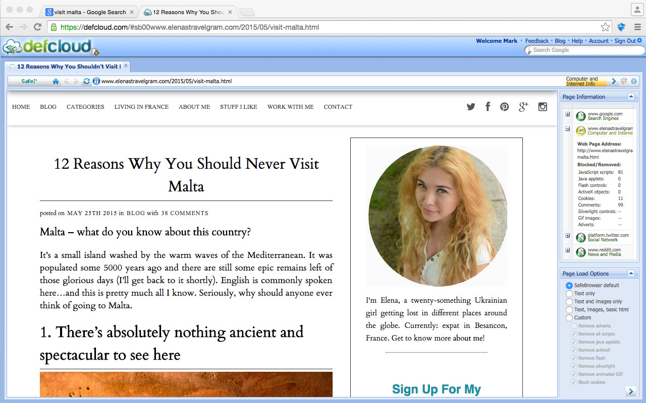
Task: Open STUFF I LIKE menu item
Action: click(x=239, y=107)
